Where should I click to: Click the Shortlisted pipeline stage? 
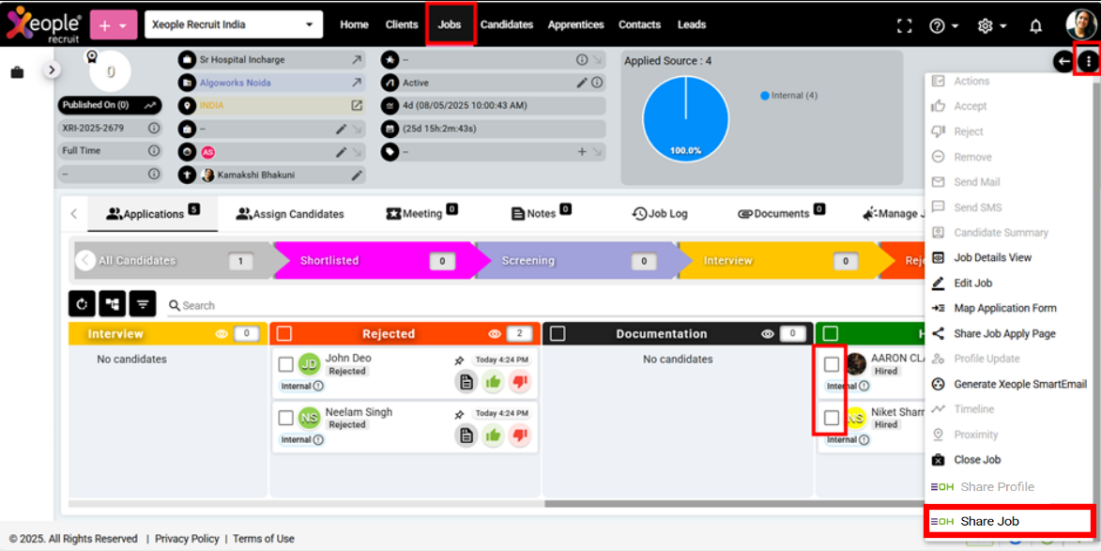[329, 261]
